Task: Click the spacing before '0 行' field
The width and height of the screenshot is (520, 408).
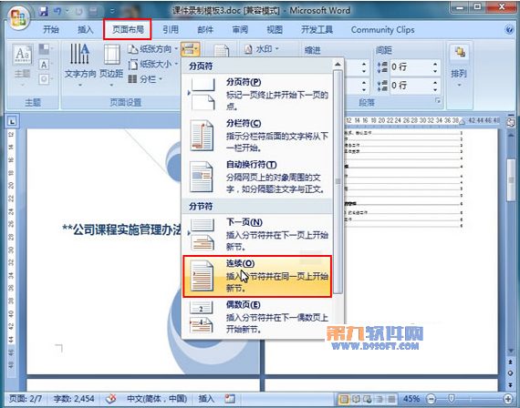Action: (411, 67)
